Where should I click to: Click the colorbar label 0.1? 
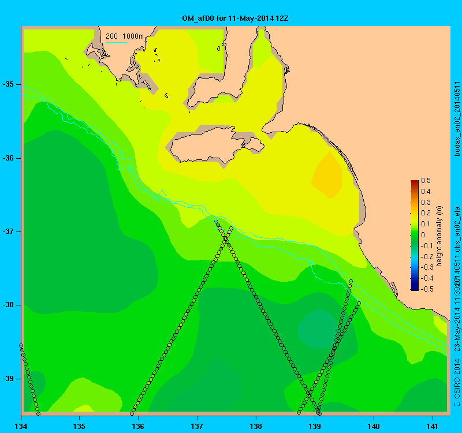[426, 224]
